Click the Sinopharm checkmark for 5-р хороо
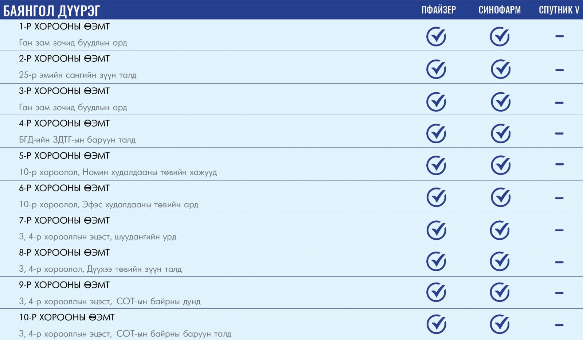This screenshot has height=340, width=583. (500, 165)
